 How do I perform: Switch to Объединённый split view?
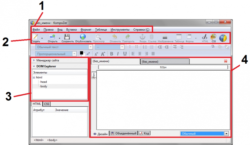point(123,133)
